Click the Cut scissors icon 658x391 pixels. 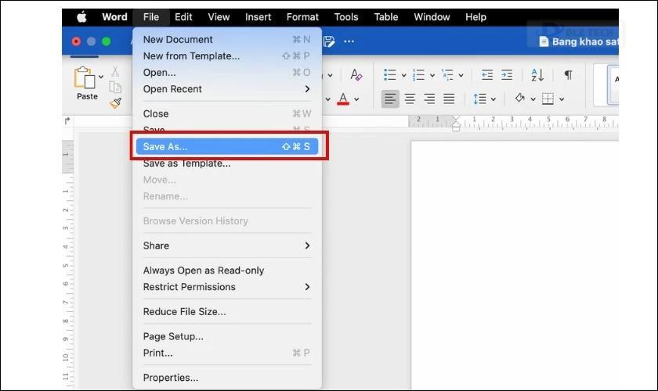pos(115,71)
